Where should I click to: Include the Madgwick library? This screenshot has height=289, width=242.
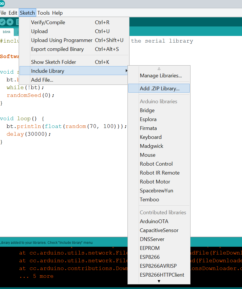[159, 146]
